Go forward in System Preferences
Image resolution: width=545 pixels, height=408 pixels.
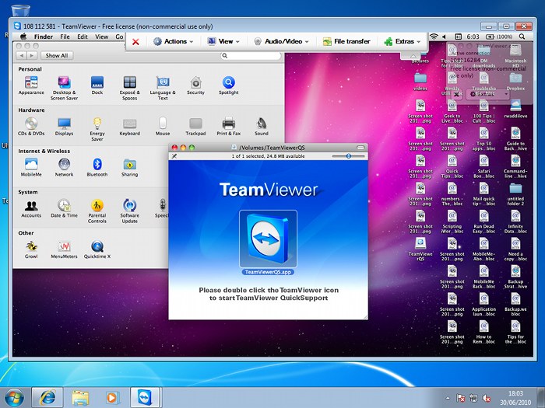pos(32,55)
